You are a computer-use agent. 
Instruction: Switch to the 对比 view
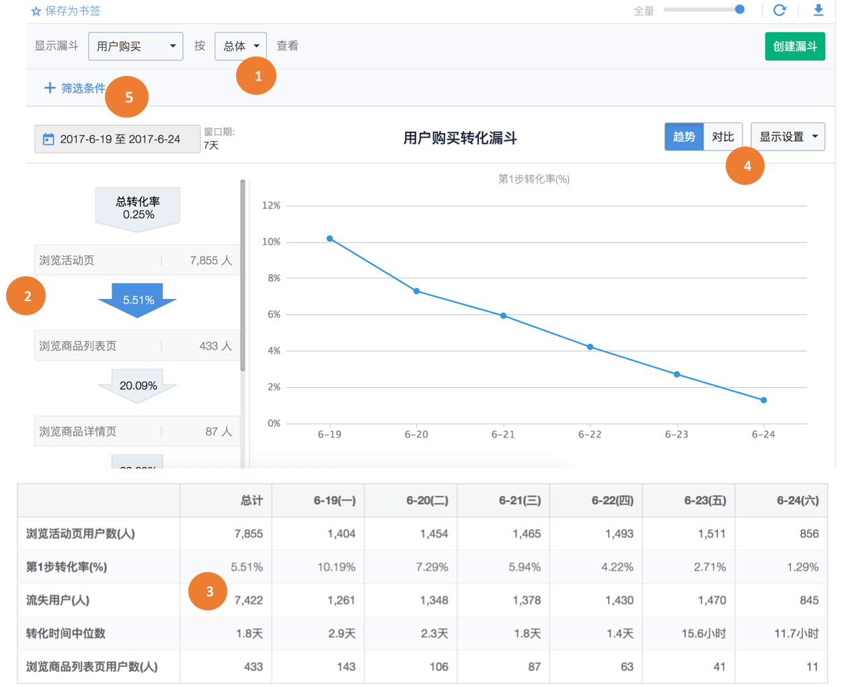pyautogui.click(x=723, y=136)
